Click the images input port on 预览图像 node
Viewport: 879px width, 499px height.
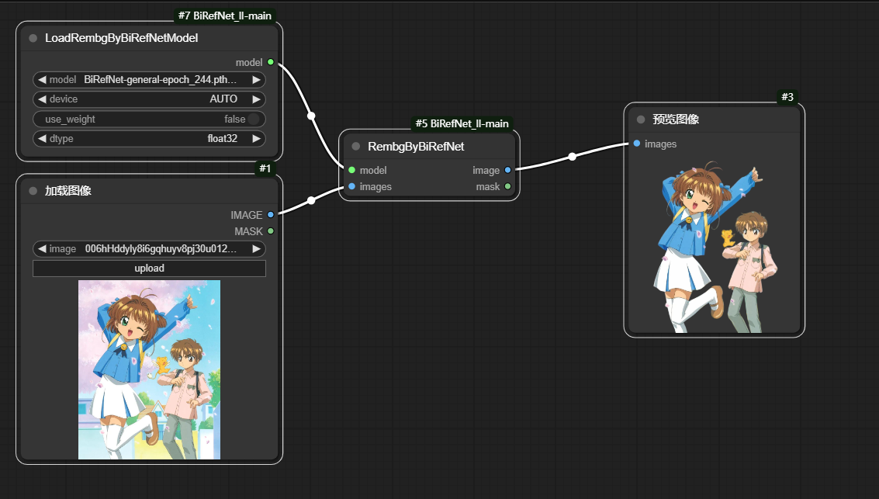pos(636,144)
